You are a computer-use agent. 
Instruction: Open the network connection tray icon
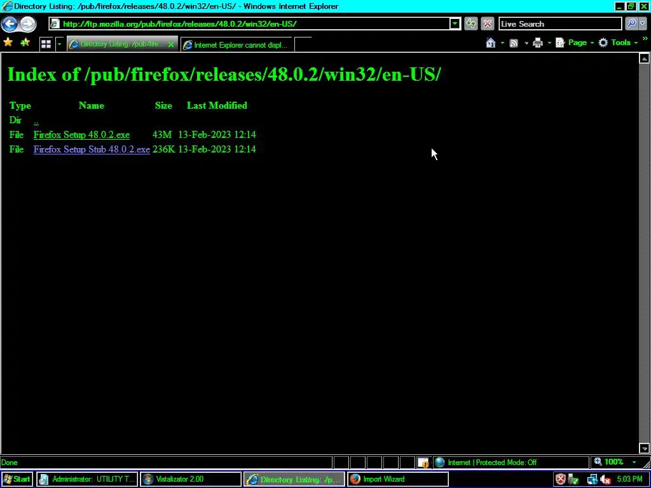click(x=592, y=479)
